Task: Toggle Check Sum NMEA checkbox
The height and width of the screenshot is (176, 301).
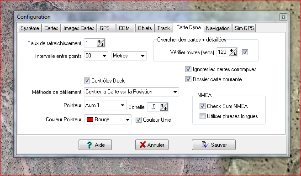Action: click(x=202, y=106)
